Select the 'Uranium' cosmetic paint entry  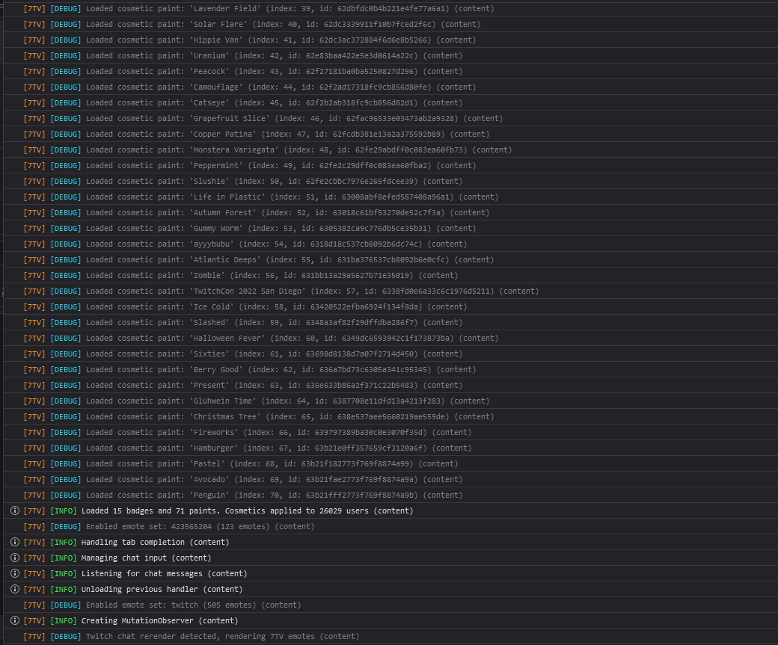tap(391, 55)
